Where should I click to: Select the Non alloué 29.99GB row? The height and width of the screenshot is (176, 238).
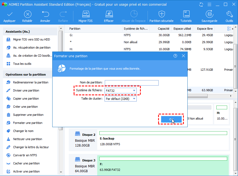click(x=149, y=42)
